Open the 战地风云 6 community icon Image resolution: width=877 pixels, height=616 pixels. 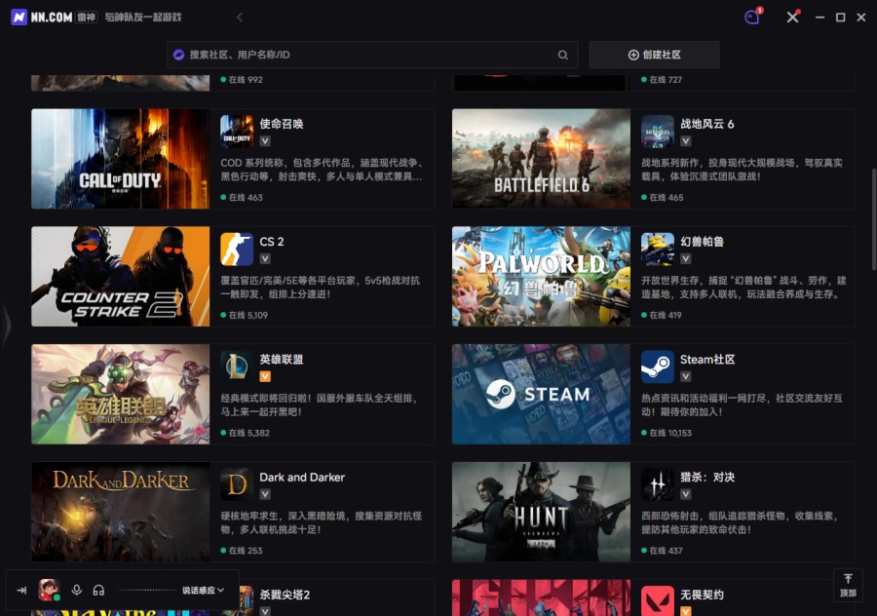[657, 132]
